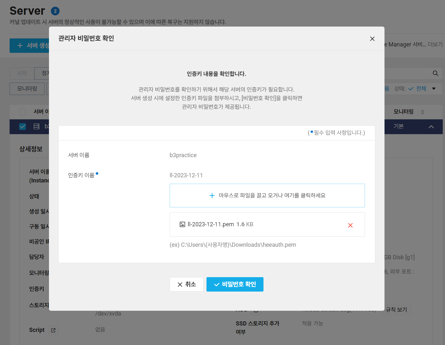
Task: Open the Script external-link icon
Action: pos(53,330)
